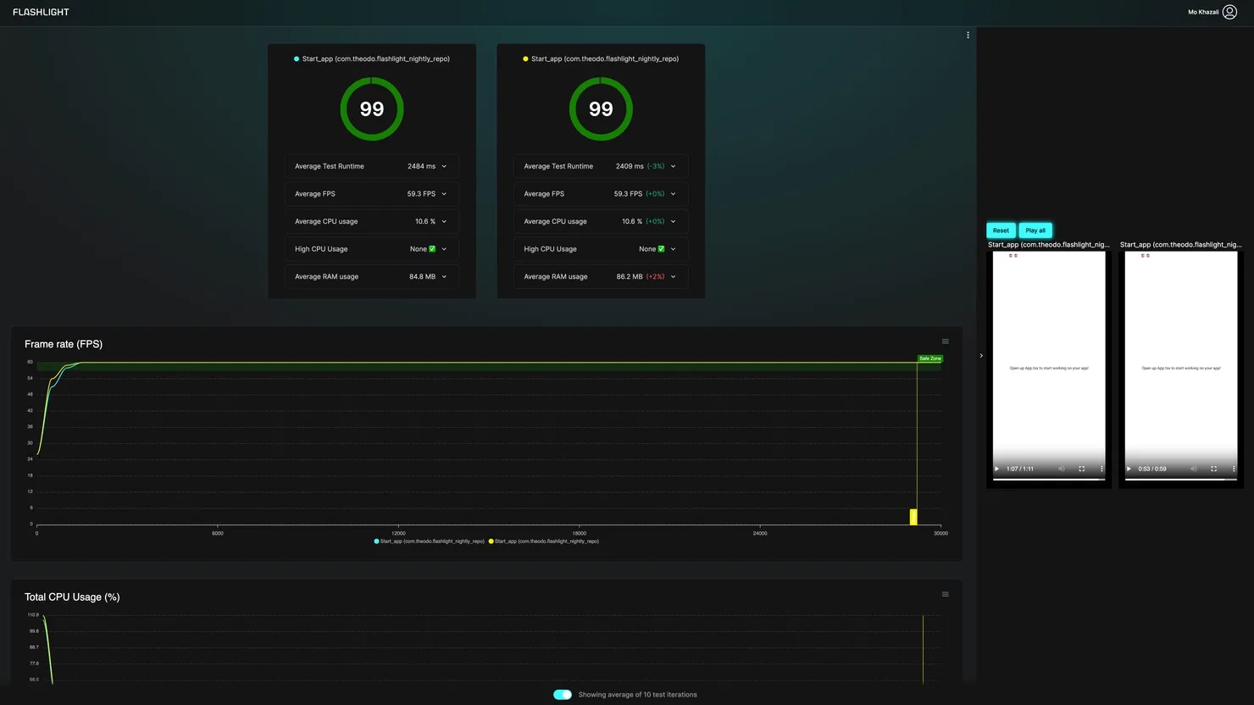Expand Average CPU usage (+0%) row
This screenshot has width=1254, height=705.
pyautogui.click(x=601, y=221)
